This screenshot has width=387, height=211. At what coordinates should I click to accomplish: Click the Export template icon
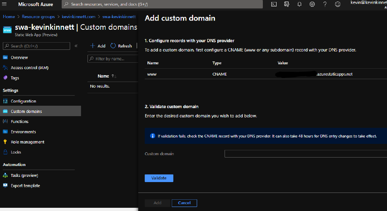5,185
